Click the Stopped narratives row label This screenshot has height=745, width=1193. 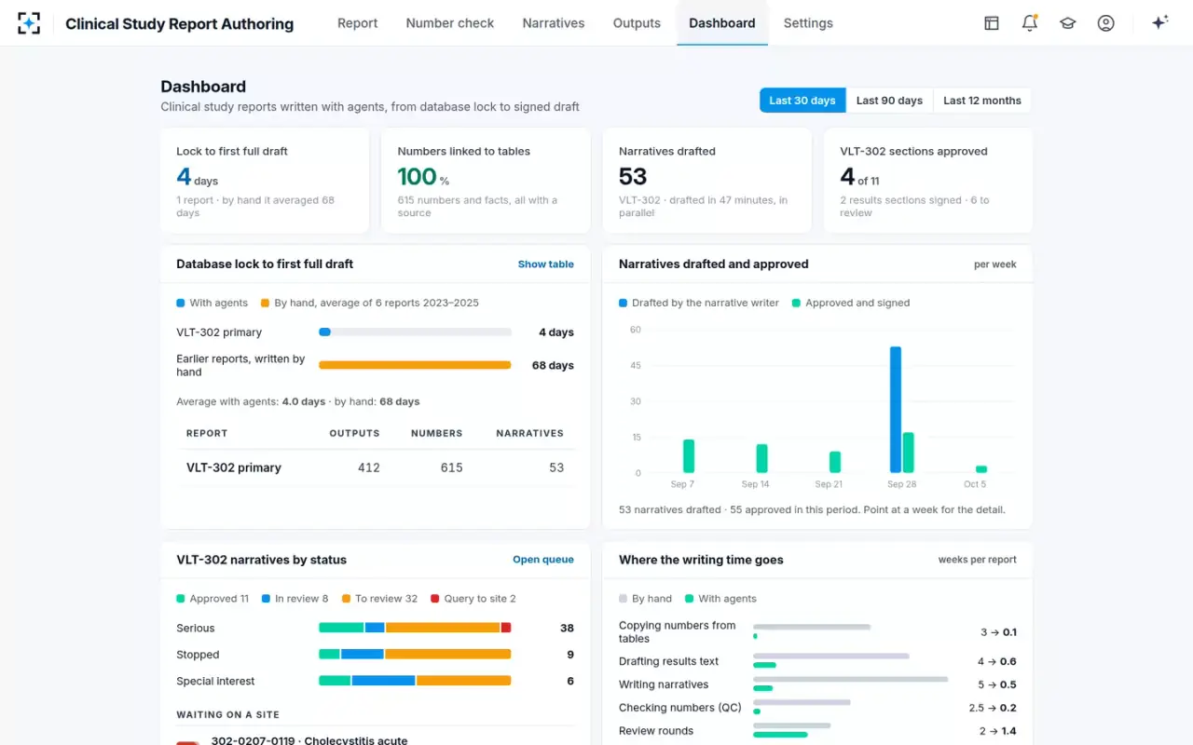point(198,655)
